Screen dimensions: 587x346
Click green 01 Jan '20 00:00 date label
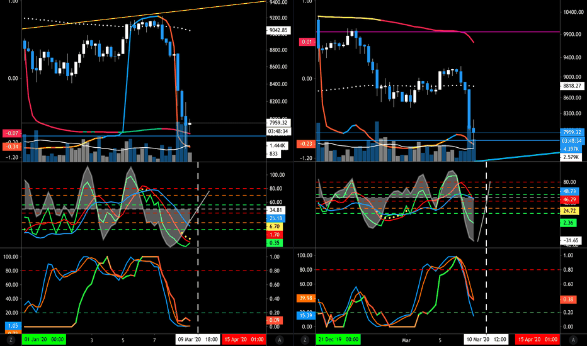pos(44,340)
